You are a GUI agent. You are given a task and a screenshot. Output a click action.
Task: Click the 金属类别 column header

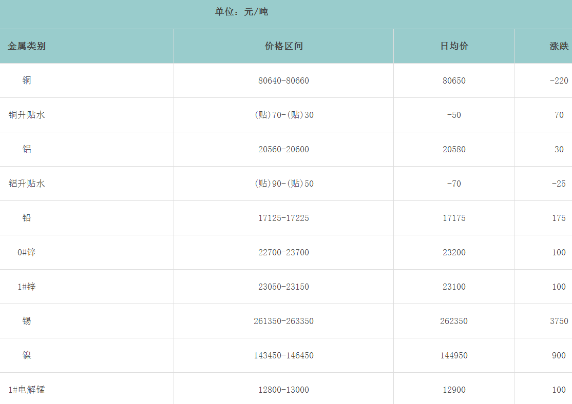[x=27, y=46]
